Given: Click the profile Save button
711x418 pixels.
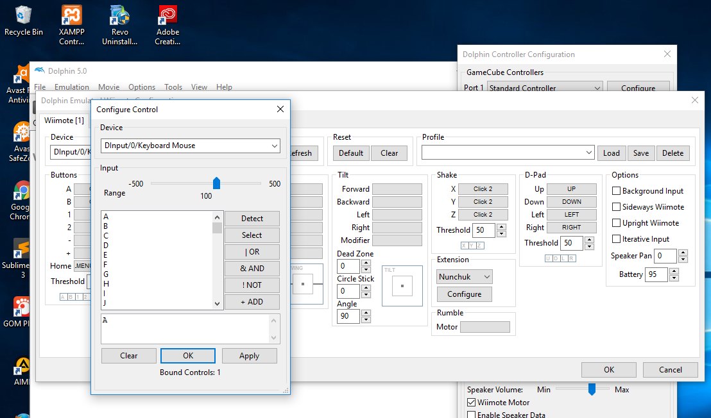Looking at the screenshot, I should (640, 153).
